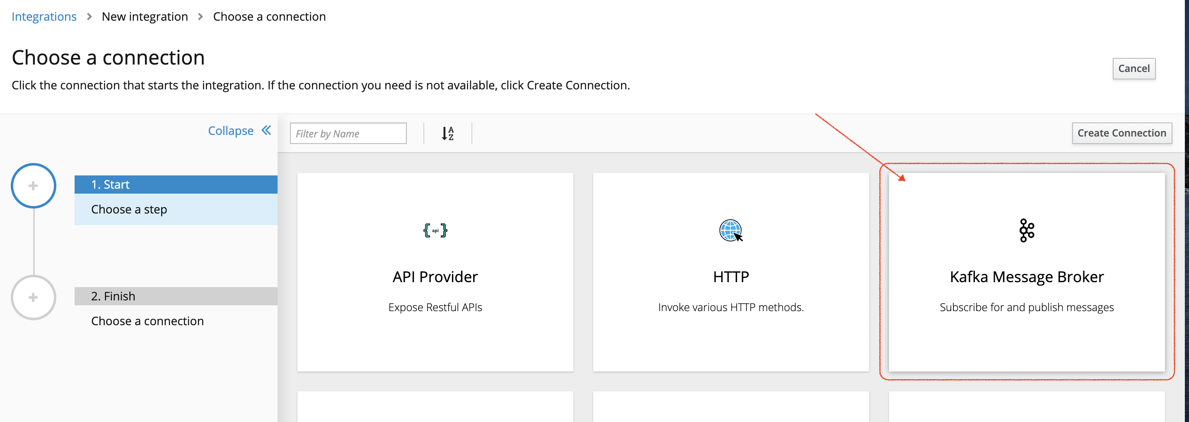Click Expose Restful APIs description
The height and width of the screenshot is (422, 1189).
click(435, 307)
